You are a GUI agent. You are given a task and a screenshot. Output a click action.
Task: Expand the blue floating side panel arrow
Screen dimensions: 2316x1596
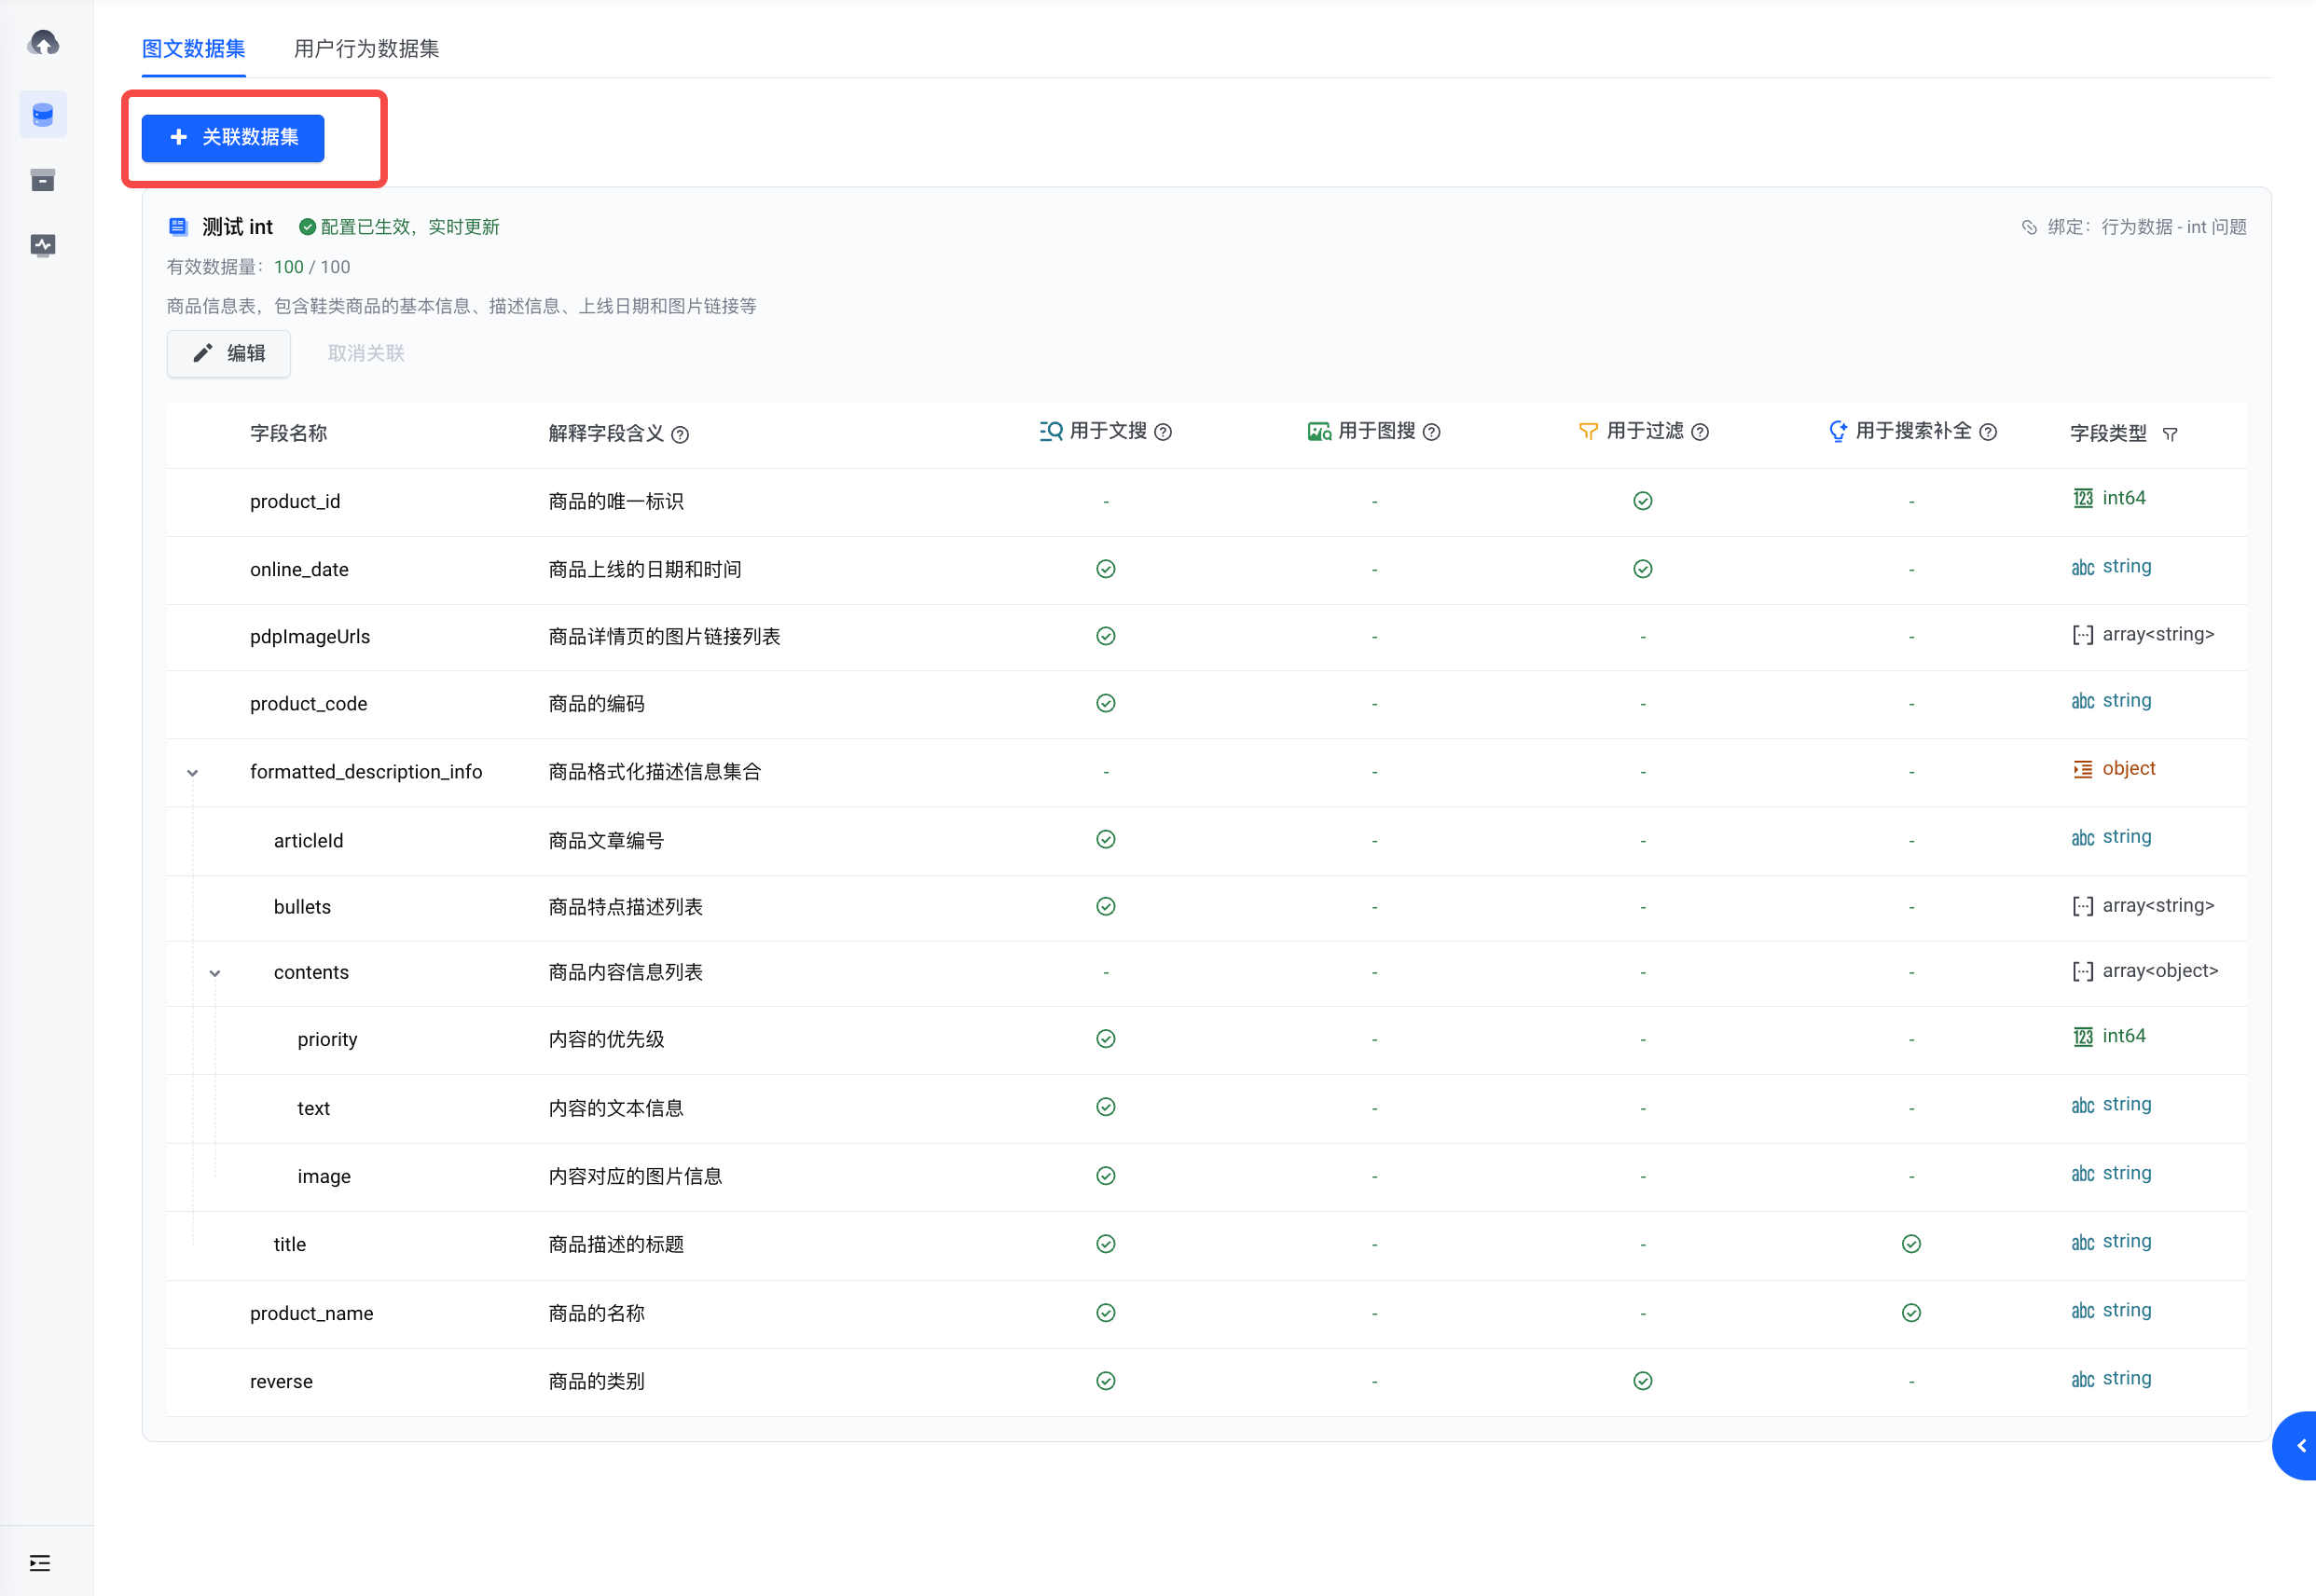click(2300, 1446)
